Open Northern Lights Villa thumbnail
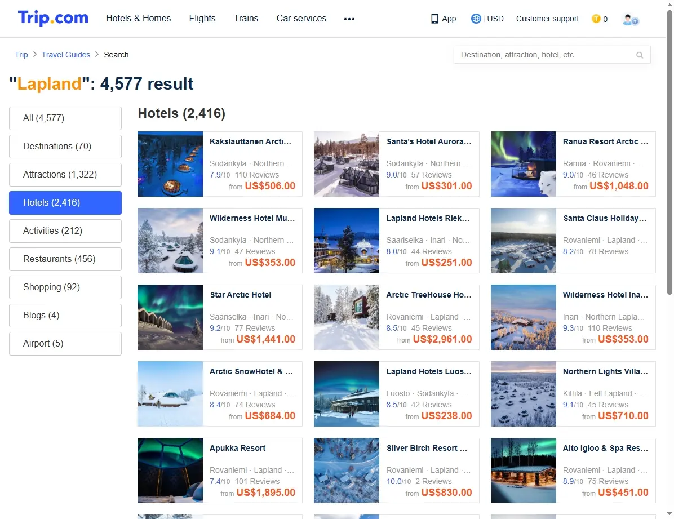The width and height of the screenshot is (674, 519). 523,394
